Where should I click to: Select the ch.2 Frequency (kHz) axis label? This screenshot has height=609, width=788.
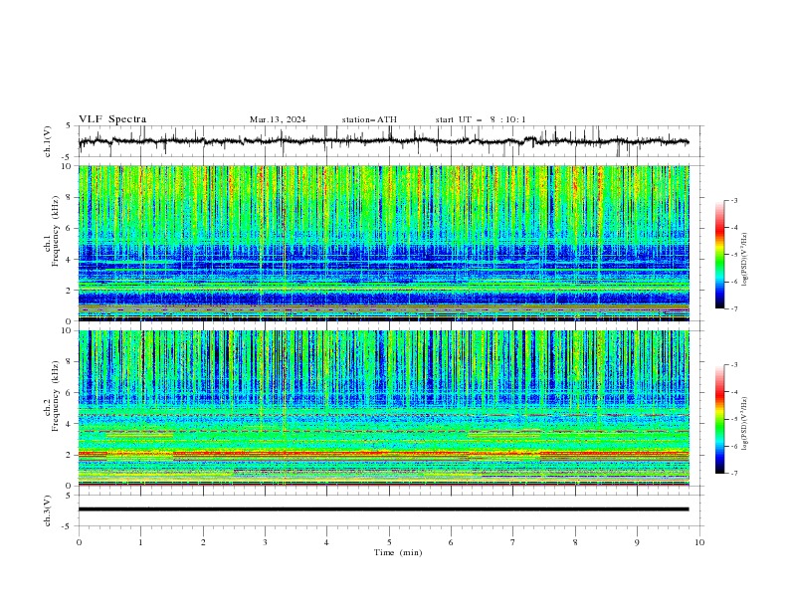click(x=52, y=396)
